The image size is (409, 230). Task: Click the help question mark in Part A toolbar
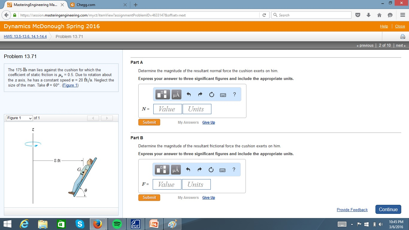pos(234,94)
